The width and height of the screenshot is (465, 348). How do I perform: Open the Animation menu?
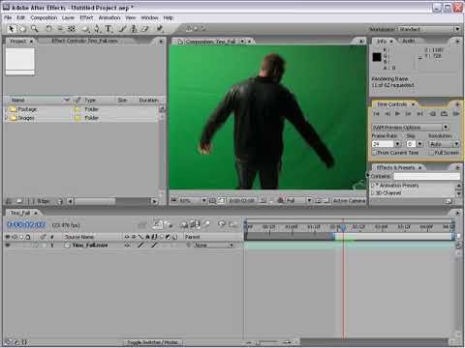[109, 17]
